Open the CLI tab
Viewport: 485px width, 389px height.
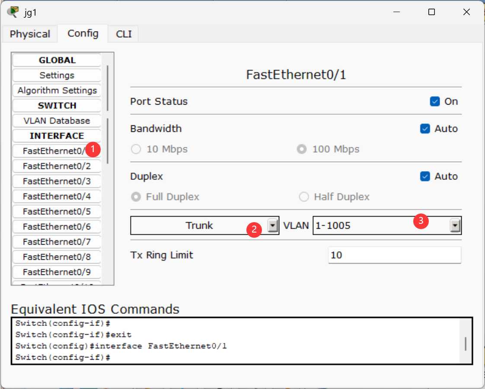click(124, 34)
